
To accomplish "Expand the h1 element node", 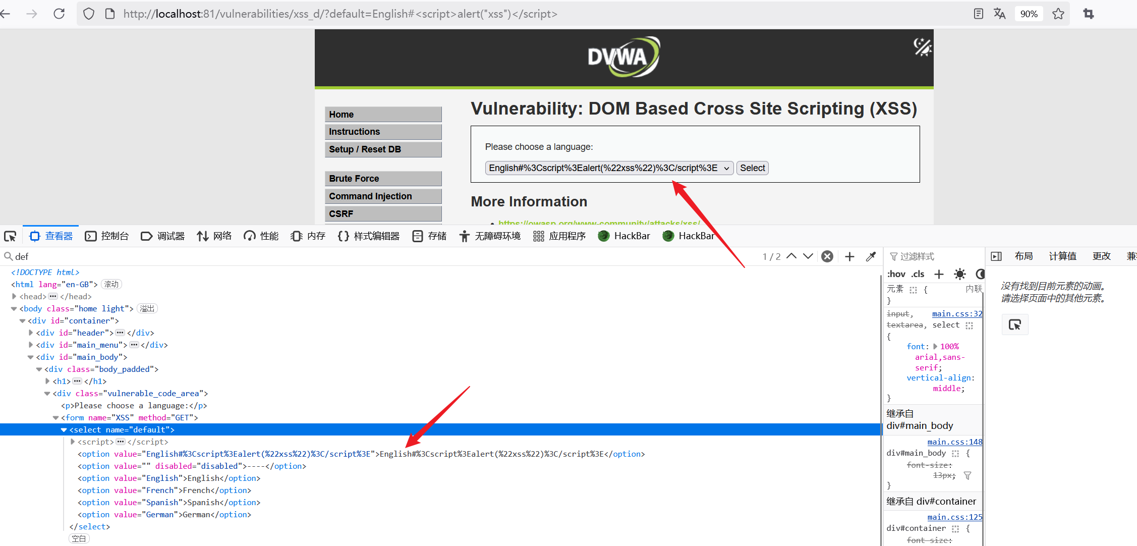I will coord(47,381).
